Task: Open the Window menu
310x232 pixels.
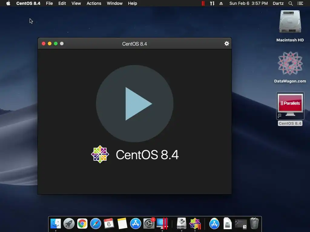Action: (x=115, y=3)
